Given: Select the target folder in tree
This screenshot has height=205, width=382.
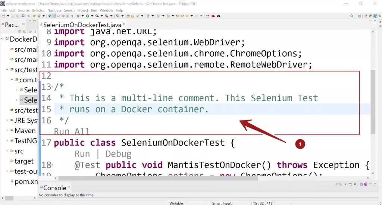Looking at the screenshot, I should pyautogui.click(x=22, y=161).
